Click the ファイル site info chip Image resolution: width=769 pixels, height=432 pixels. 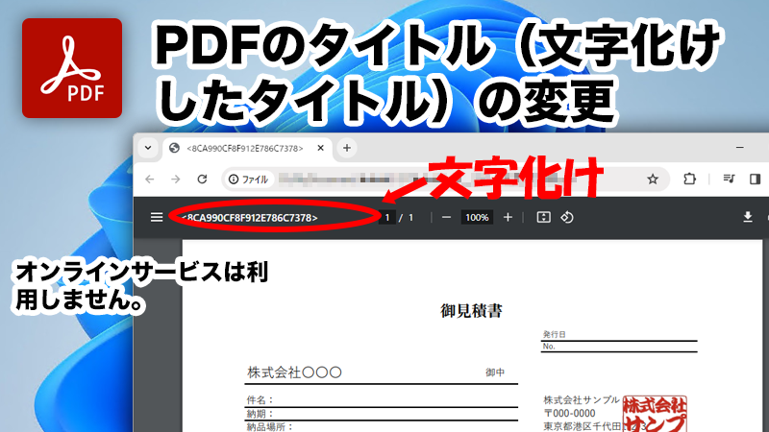(x=247, y=180)
